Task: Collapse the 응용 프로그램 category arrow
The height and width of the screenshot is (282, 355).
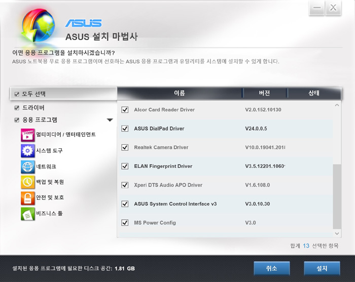Action: 110,120
